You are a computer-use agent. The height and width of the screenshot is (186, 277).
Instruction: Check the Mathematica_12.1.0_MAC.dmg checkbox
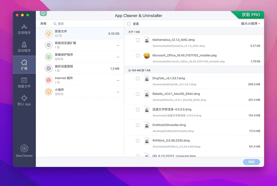[138, 40]
